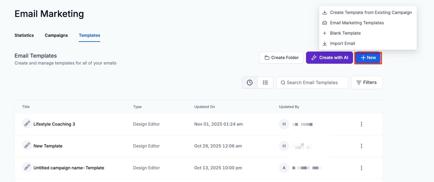The height and width of the screenshot is (182, 434).
Task: Switch to recent view clock icon
Action: pos(250,83)
